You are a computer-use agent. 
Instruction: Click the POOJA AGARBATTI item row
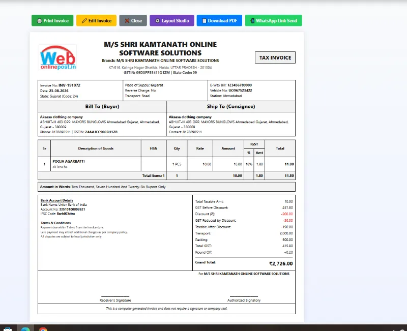coord(166,164)
